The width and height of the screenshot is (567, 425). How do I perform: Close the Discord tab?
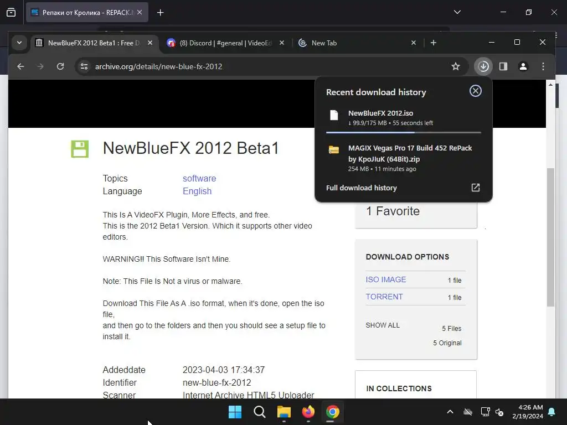point(282,43)
